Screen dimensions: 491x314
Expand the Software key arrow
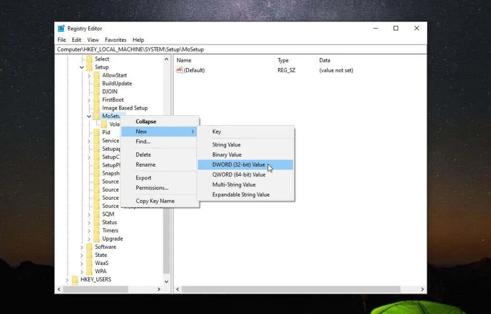(82, 247)
